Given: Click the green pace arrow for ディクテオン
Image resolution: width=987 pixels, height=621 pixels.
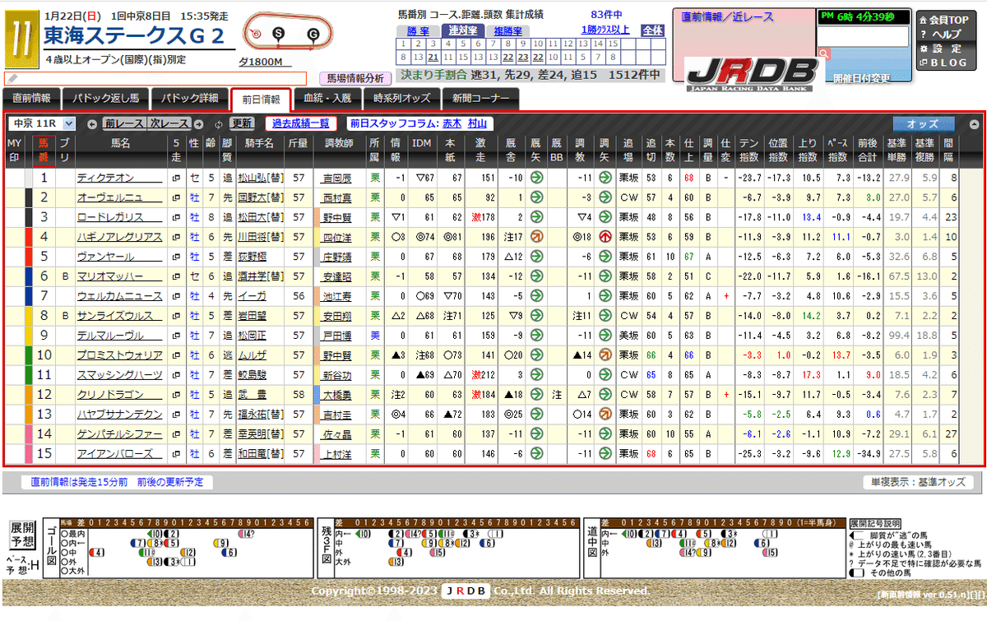Looking at the screenshot, I should click(535, 177).
